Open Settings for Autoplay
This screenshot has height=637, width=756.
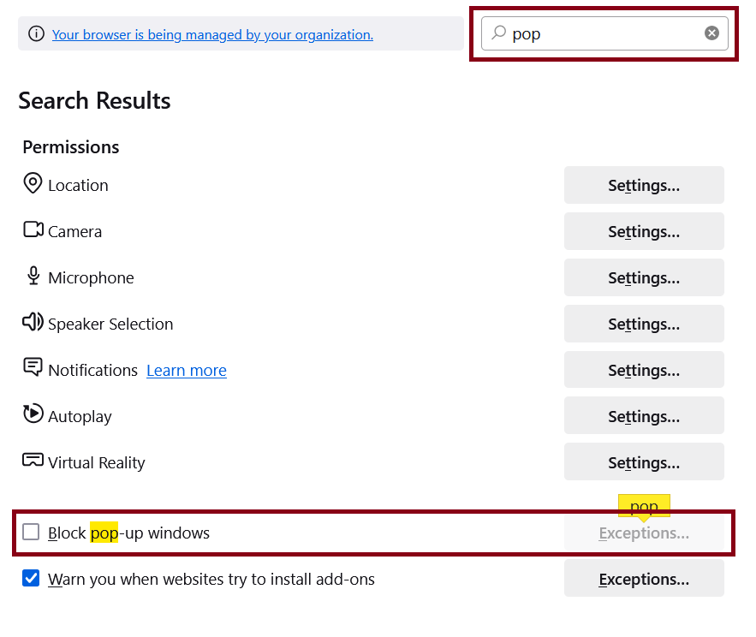(x=643, y=415)
